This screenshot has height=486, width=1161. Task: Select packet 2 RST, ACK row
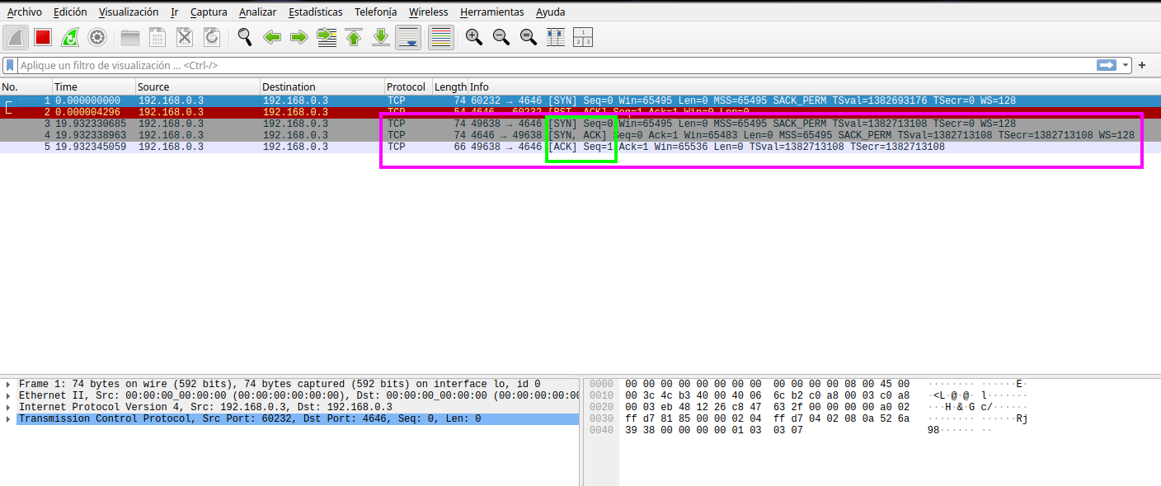580,112
